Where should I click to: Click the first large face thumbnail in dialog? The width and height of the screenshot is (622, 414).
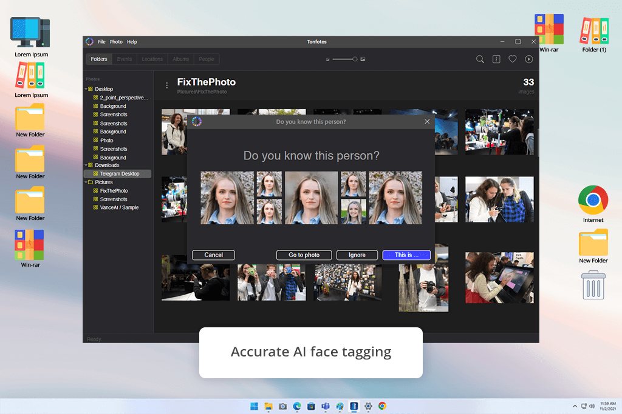pyautogui.click(x=227, y=198)
